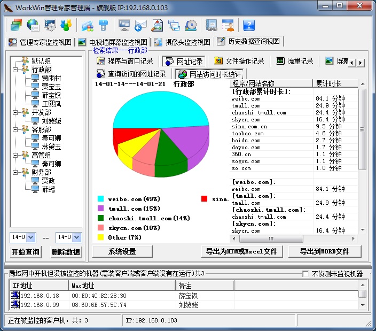
Task: Click the chat bubbles toolbar icon
Action: [174, 26]
